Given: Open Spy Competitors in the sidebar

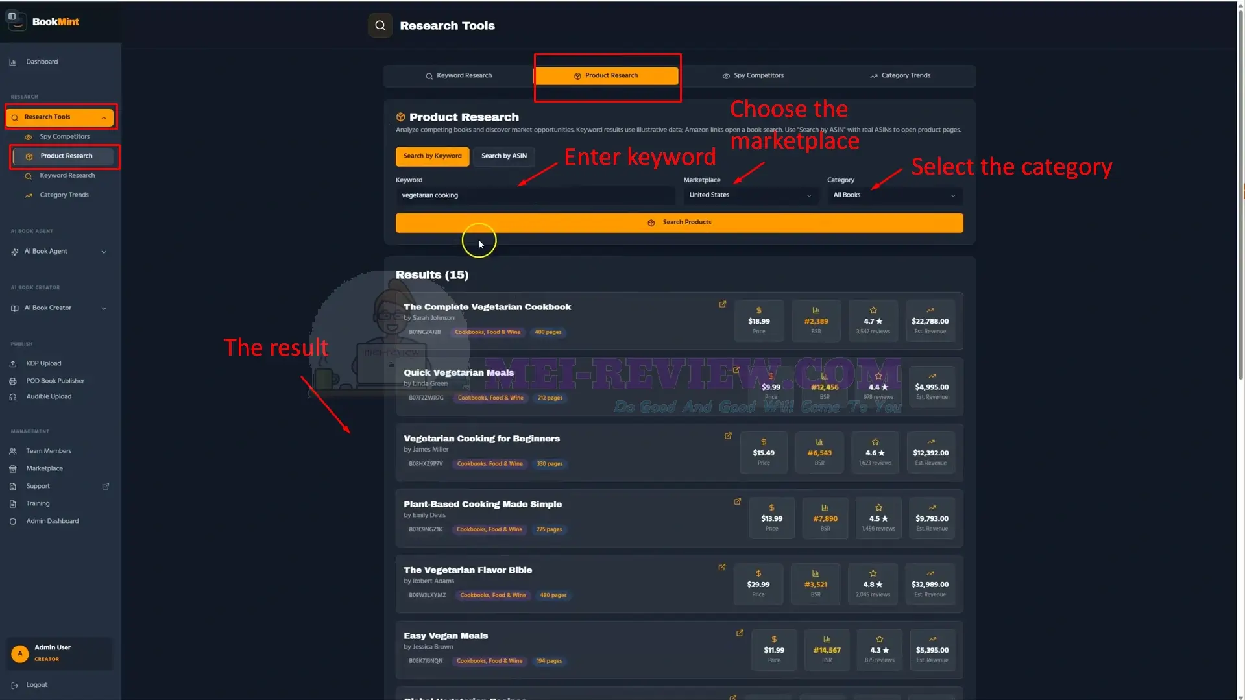Looking at the screenshot, I should tap(64, 137).
